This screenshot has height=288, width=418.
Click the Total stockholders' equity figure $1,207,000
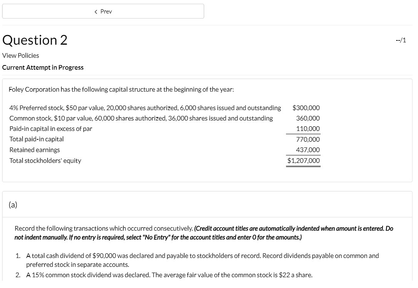[303, 161]
